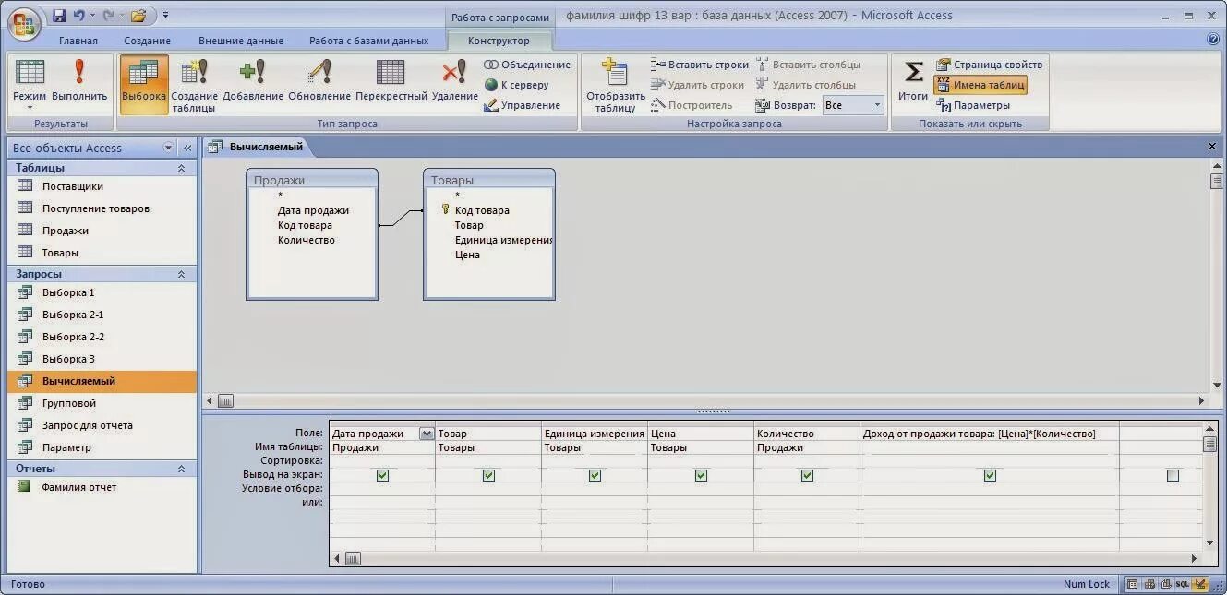Collapse the navigation pane
1227x595 pixels.
click(187, 148)
